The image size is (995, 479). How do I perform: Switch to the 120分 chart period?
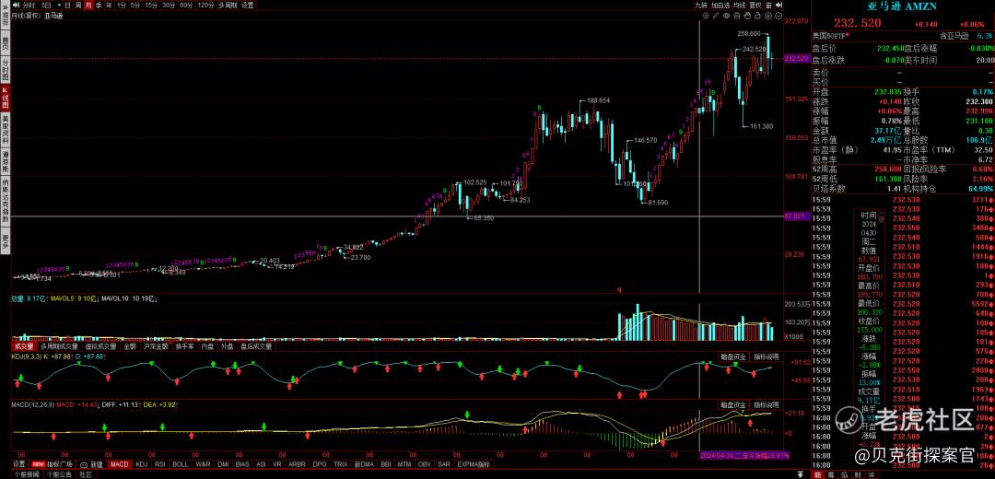pyautogui.click(x=205, y=5)
